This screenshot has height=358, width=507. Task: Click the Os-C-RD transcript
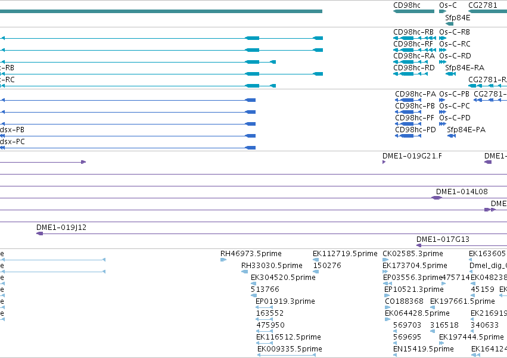point(443,62)
